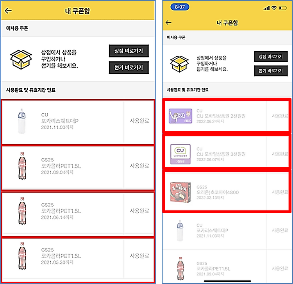
Task: Tap the Wi-Fi icon in the status bar
Action: (x=274, y=8)
